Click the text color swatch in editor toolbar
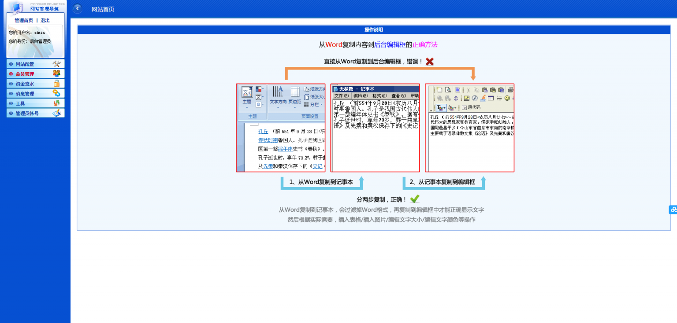 click(x=440, y=107)
